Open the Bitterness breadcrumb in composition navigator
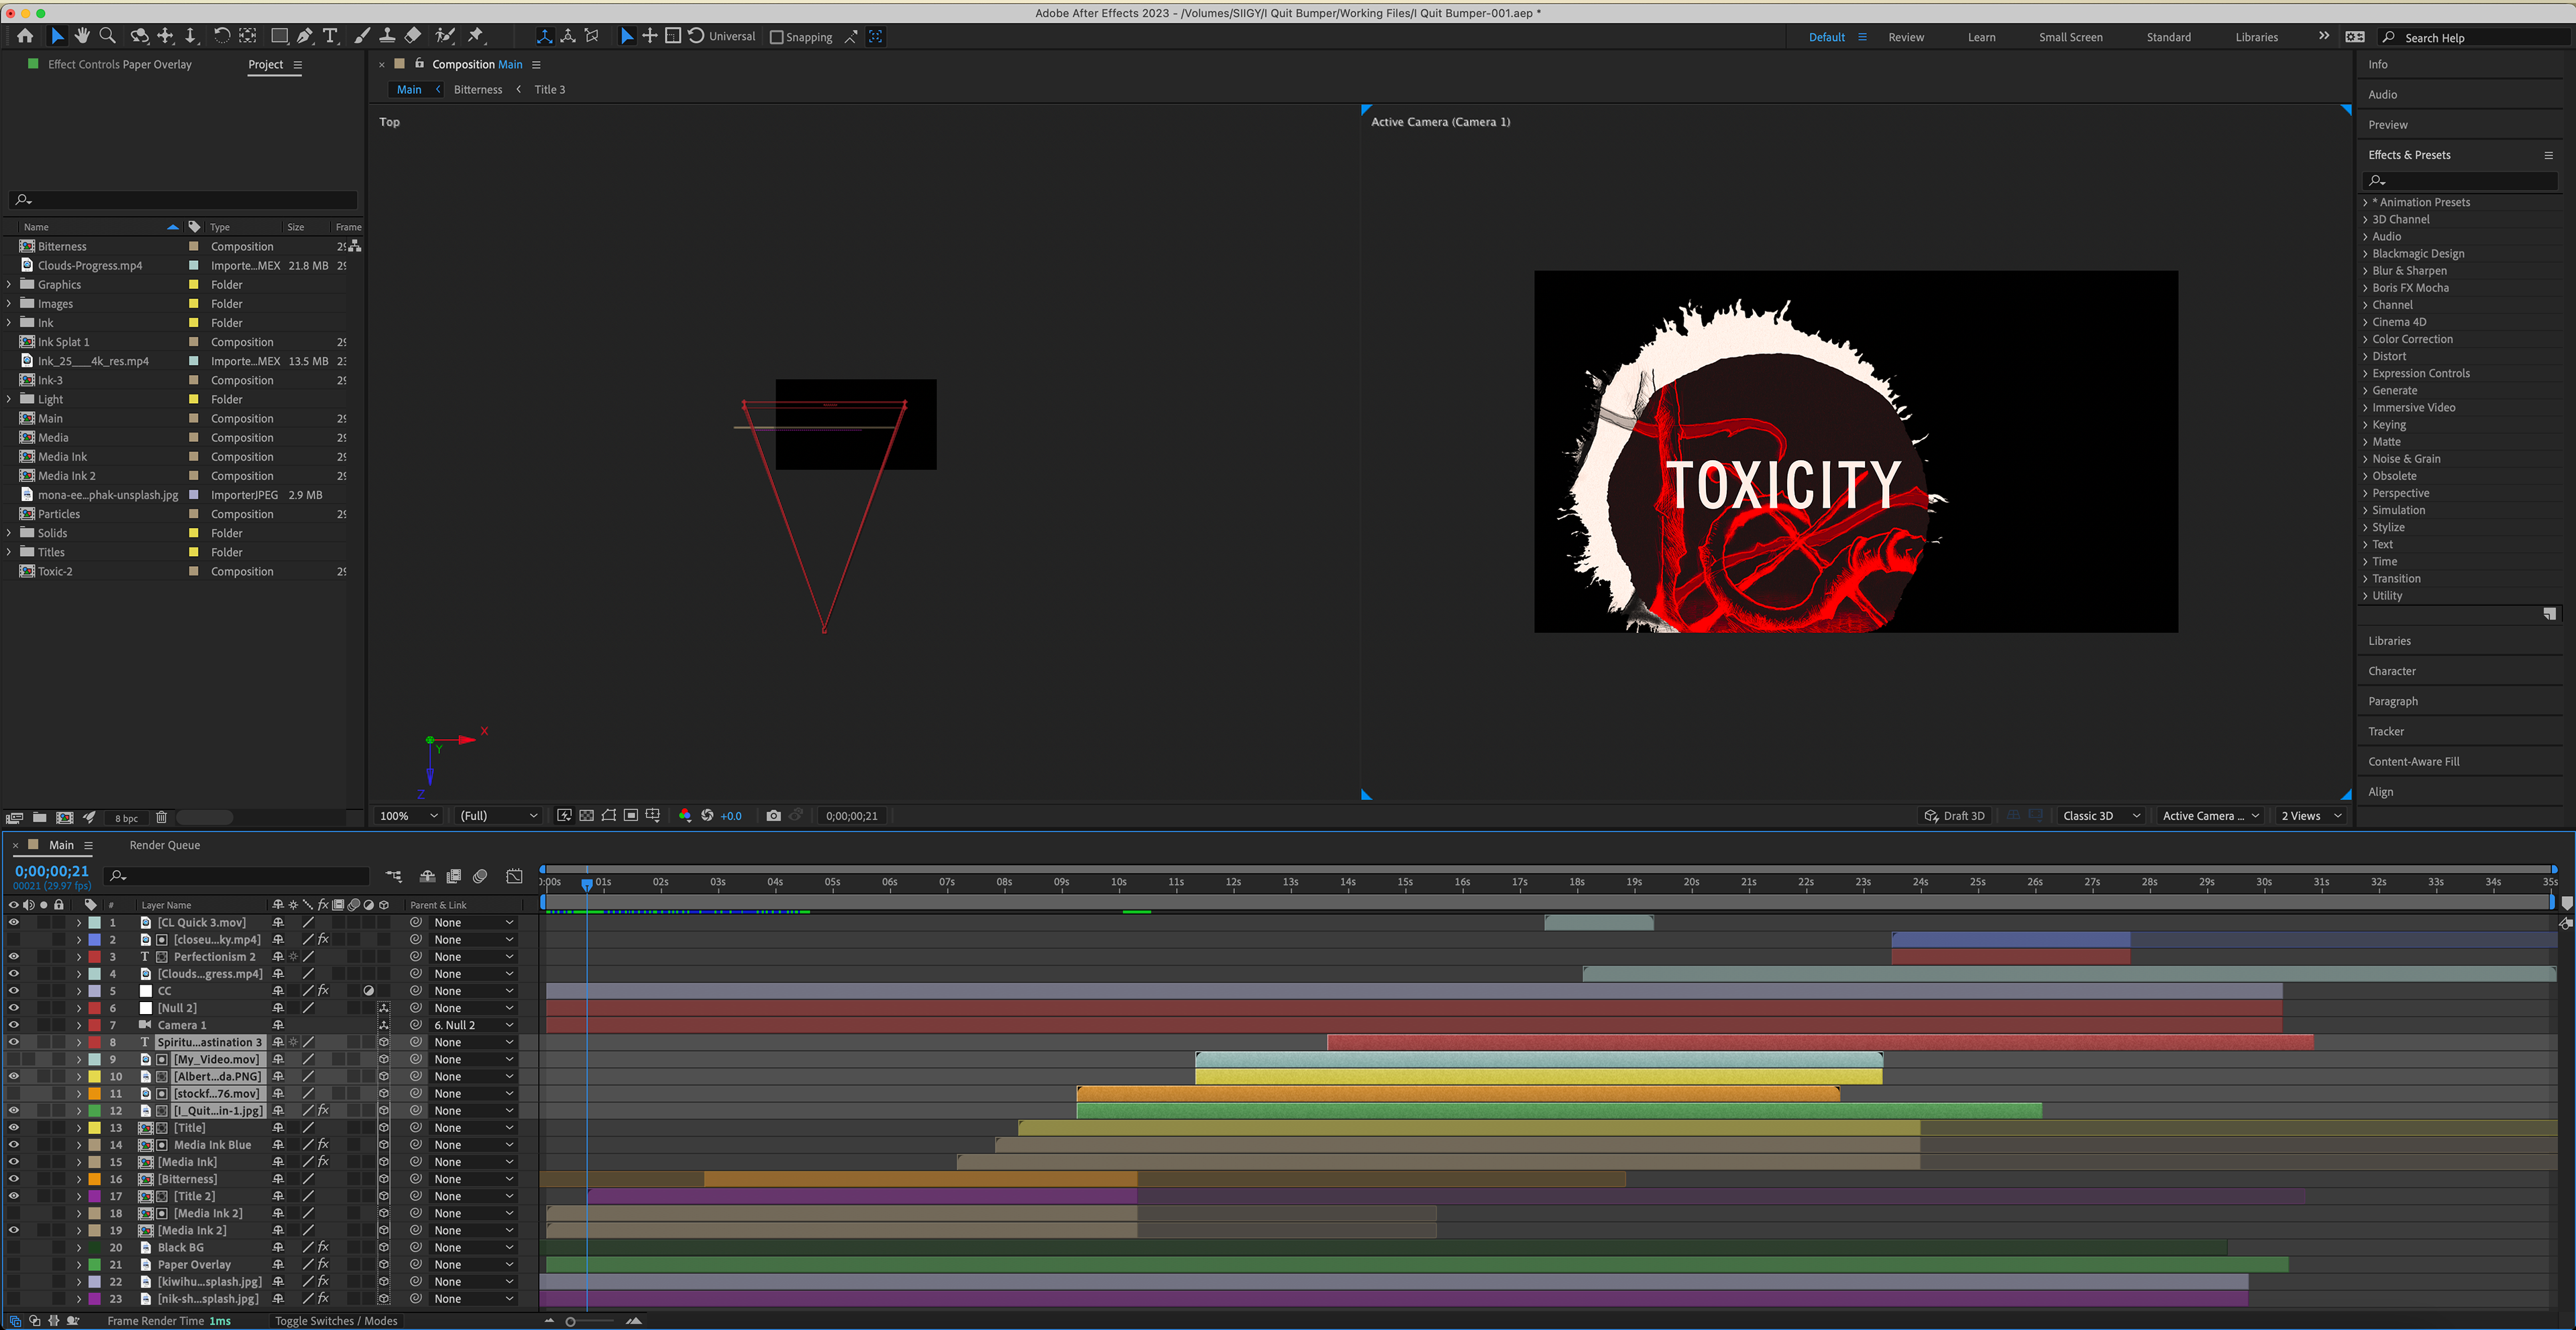This screenshot has height=1330, width=2576. [478, 89]
